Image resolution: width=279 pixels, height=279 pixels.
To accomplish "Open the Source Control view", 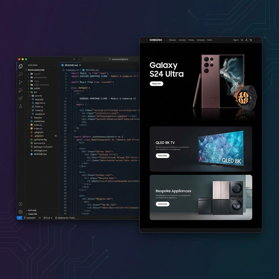I will coord(20,82).
